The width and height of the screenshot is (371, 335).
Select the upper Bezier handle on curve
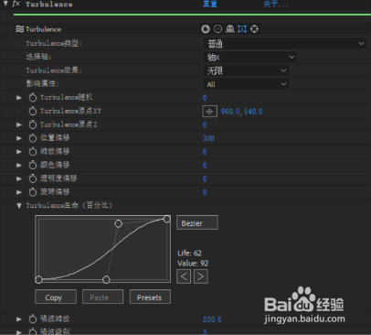119,224
